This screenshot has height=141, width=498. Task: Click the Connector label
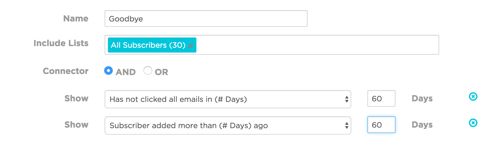[x=66, y=71]
